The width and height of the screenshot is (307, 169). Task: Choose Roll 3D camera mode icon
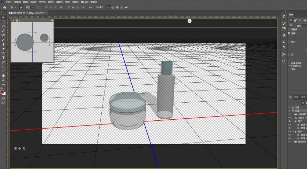click(x=113, y=7)
